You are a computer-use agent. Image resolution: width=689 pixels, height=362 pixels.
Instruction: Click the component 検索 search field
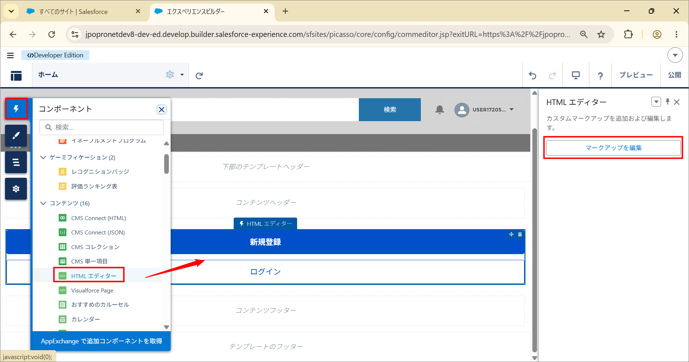point(101,127)
